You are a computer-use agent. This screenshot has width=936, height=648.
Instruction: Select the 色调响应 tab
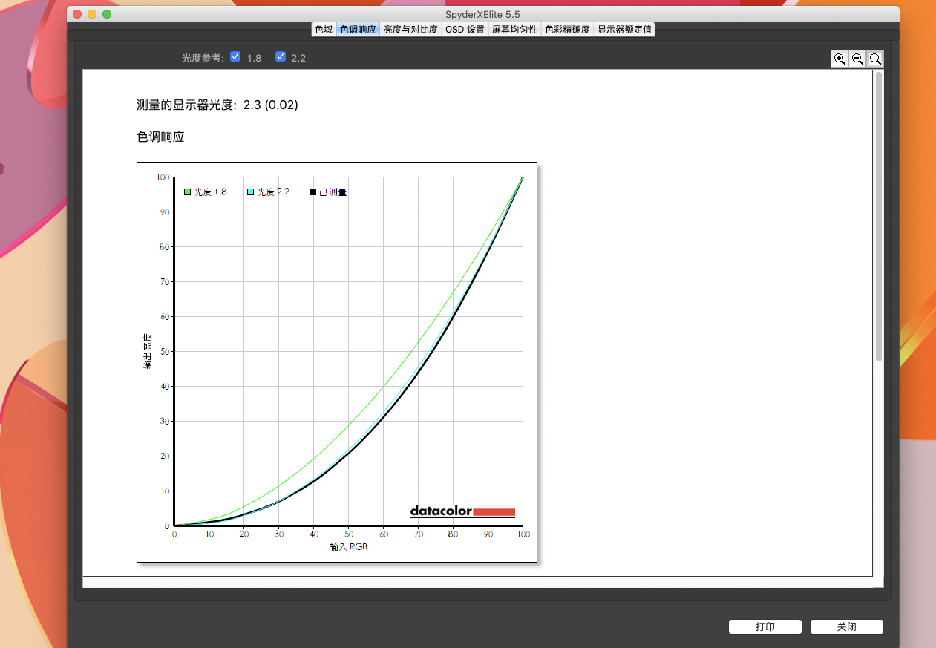tap(358, 30)
